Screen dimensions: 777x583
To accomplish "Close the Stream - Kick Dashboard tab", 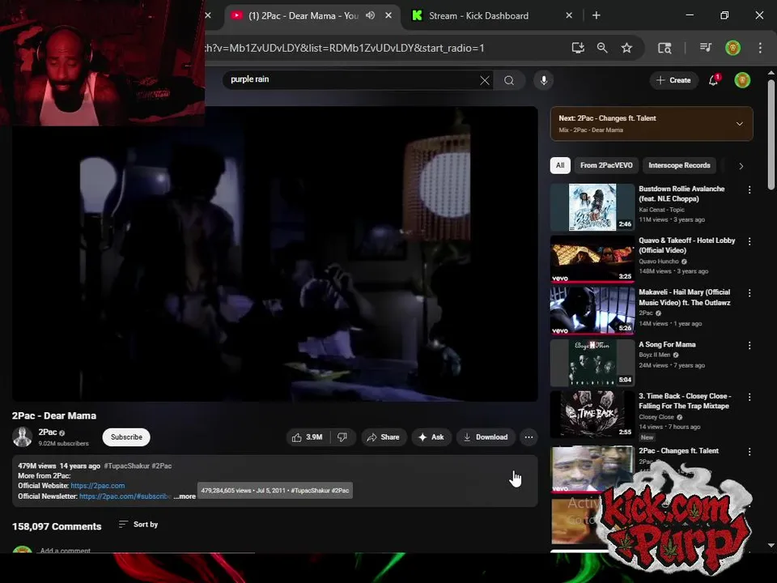I will pos(569,15).
